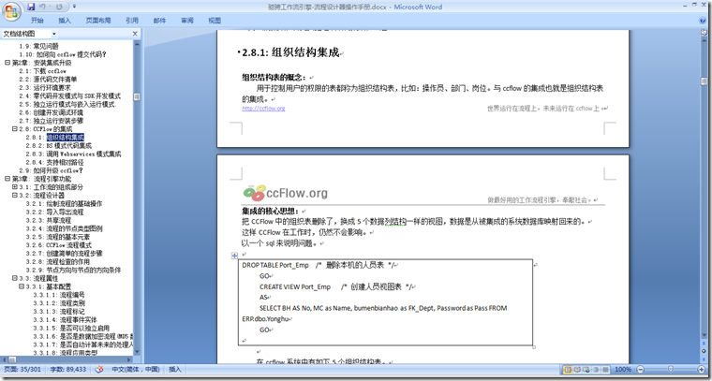Click the document map horizontal scrollbar thumb
The image size is (712, 381).
tap(10, 359)
